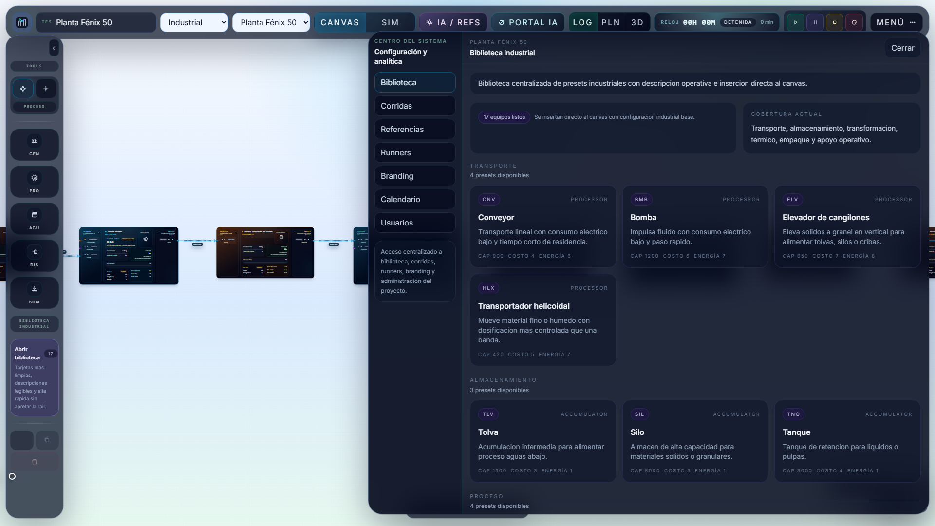Click the Cobertura actual info card
This screenshot has width=935, height=526.
click(831, 128)
